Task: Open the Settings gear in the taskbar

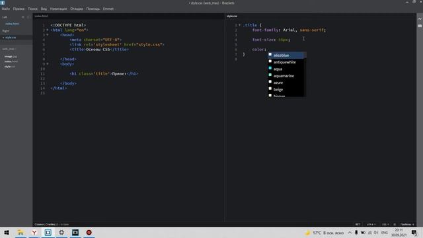Action: coord(61,232)
